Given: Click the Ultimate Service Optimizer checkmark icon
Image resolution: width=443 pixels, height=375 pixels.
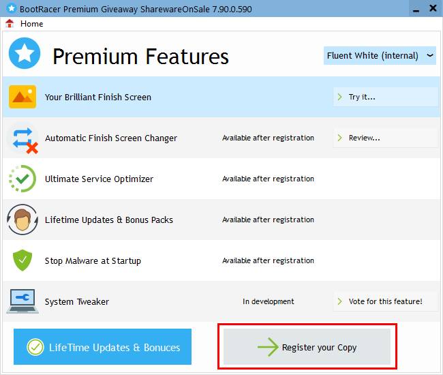Looking at the screenshot, I should tap(22, 179).
